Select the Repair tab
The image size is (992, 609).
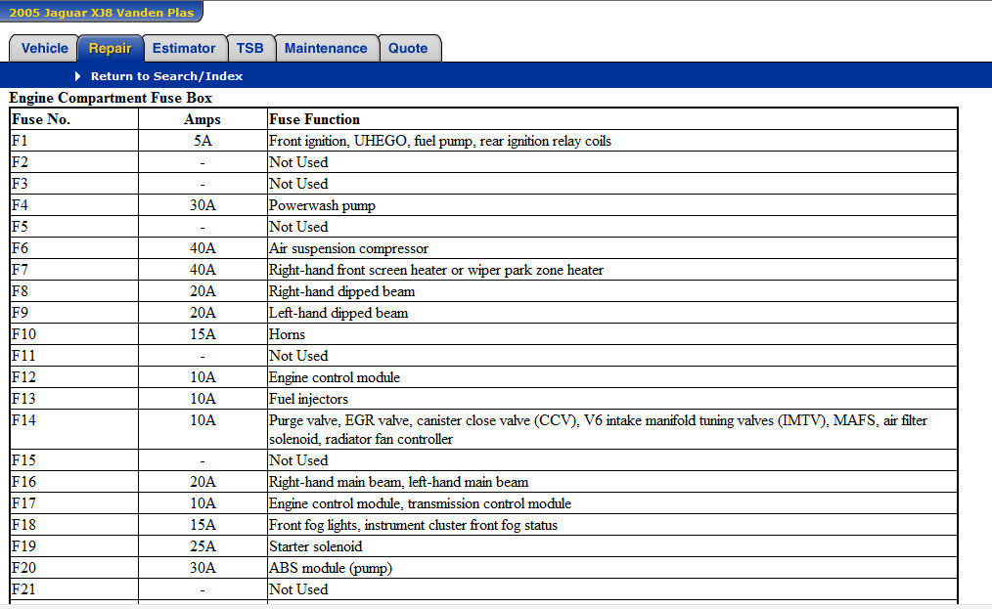(x=111, y=49)
